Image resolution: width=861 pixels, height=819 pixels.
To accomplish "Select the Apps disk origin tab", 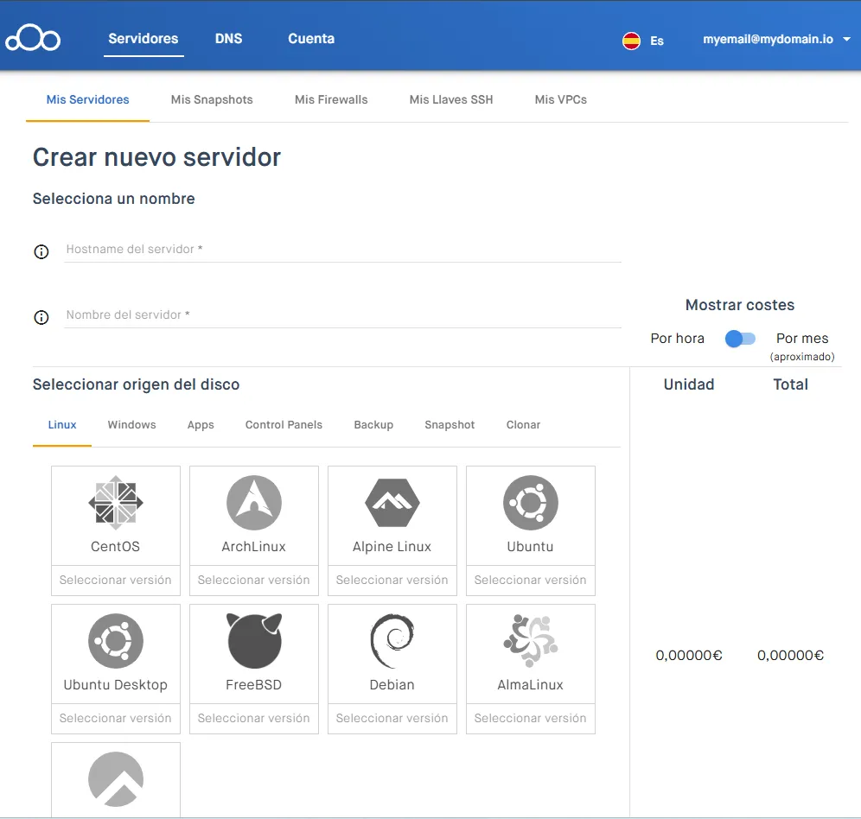I will (x=201, y=425).
